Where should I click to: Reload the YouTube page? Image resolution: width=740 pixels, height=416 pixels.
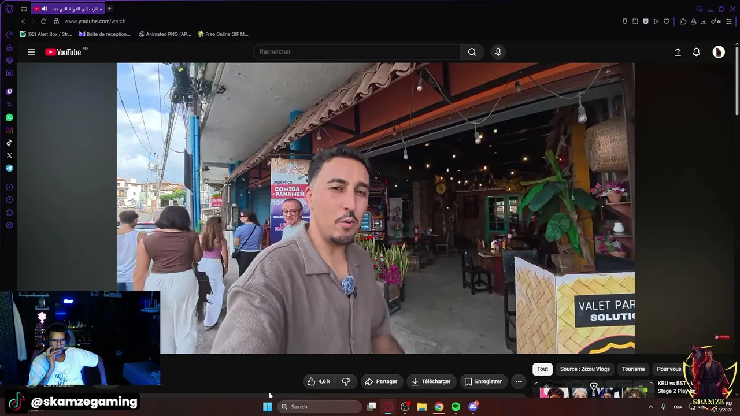click(43, 21)
